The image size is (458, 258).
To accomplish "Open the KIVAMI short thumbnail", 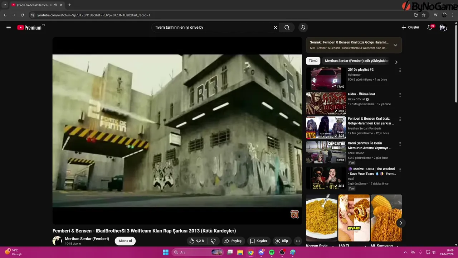I will 354,218.
